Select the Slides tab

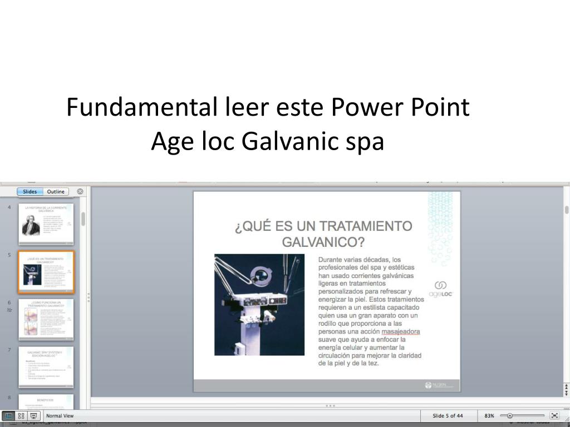30,191
